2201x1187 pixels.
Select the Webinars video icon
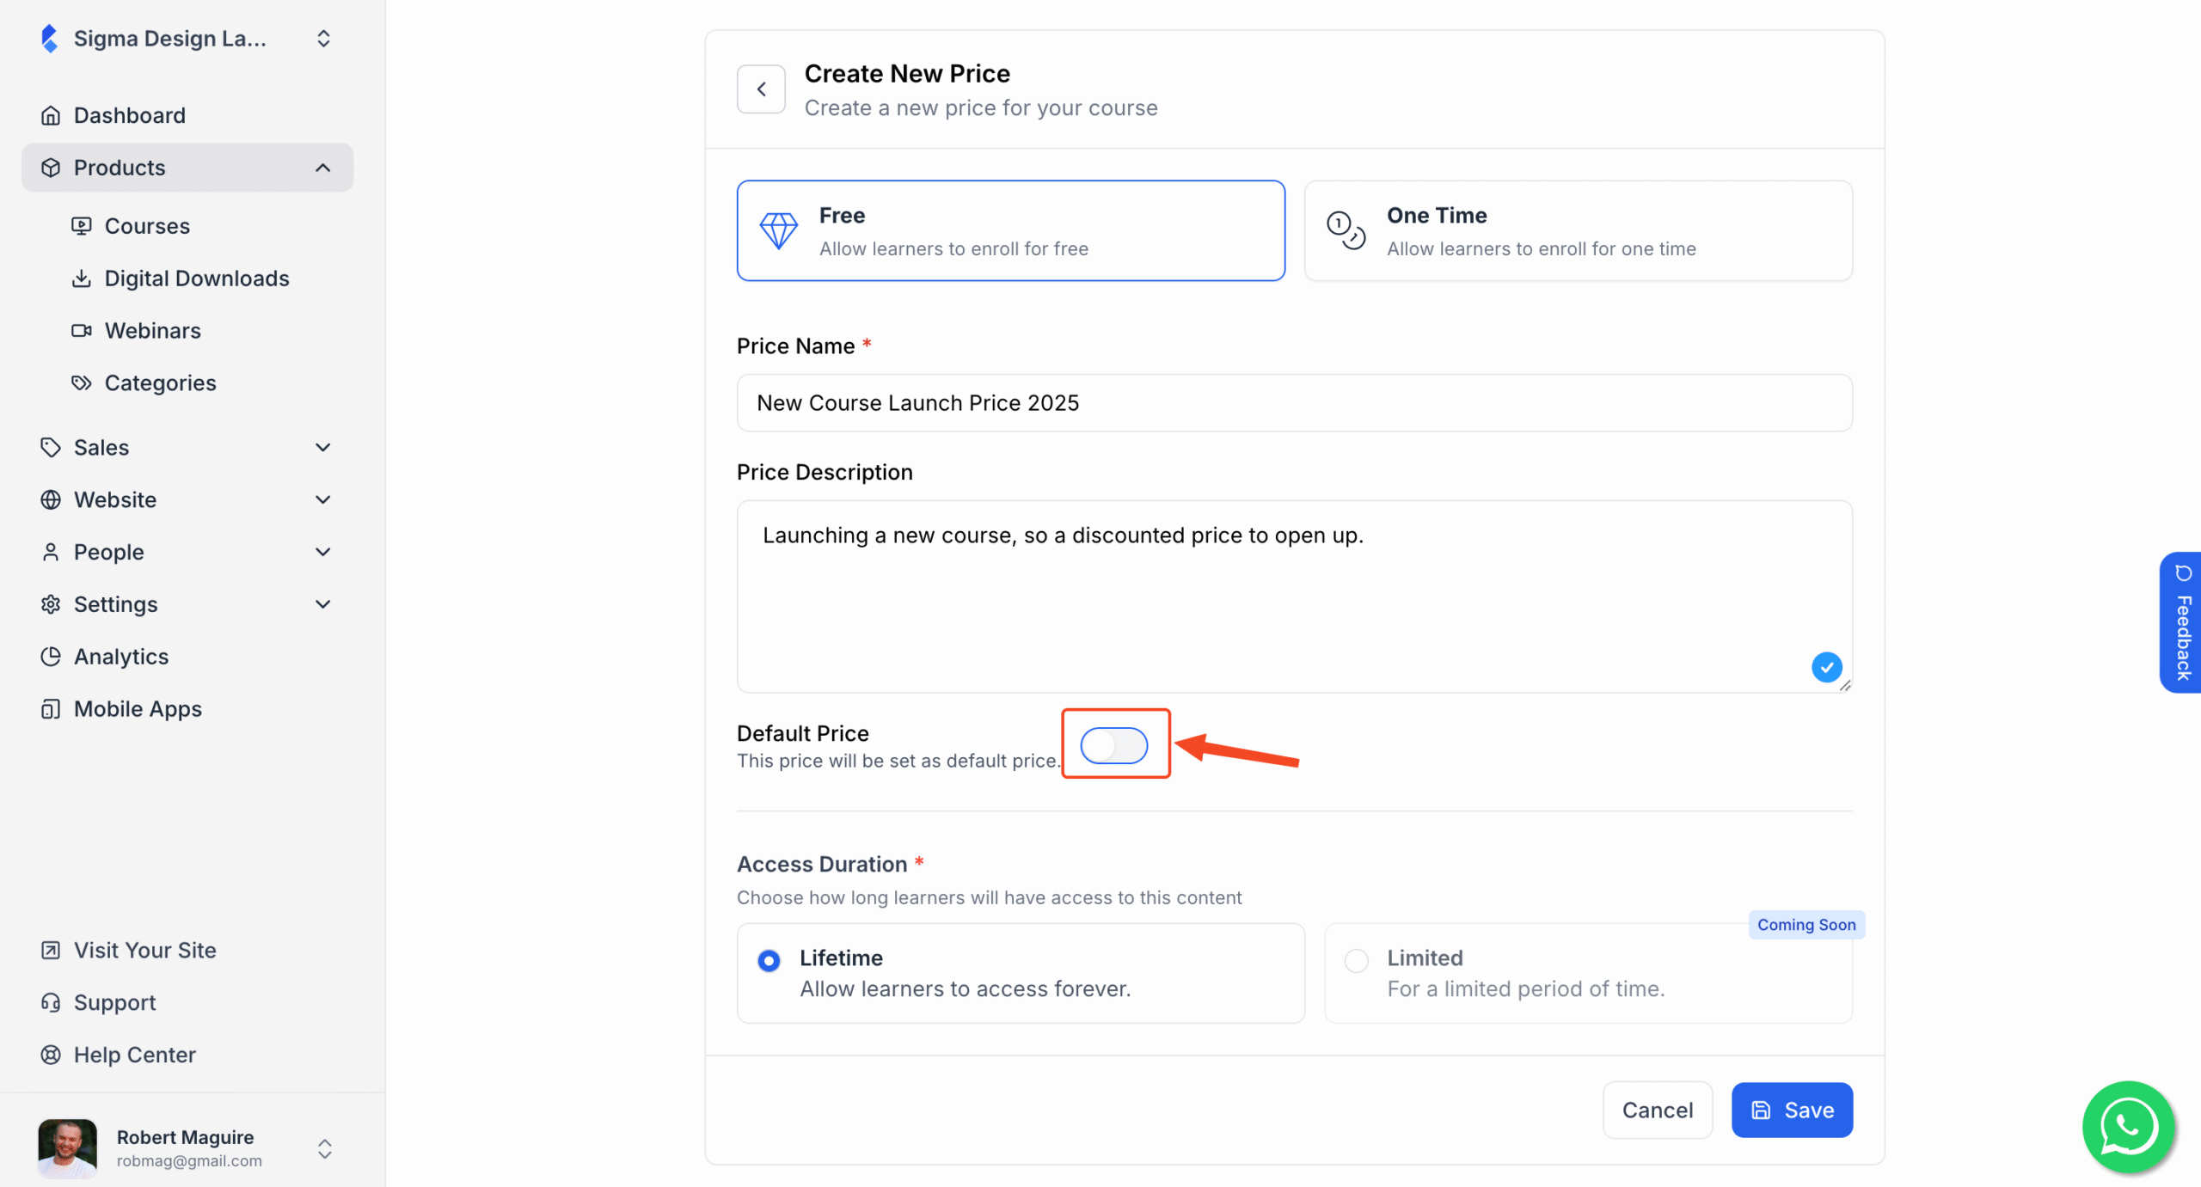(81, 330)
